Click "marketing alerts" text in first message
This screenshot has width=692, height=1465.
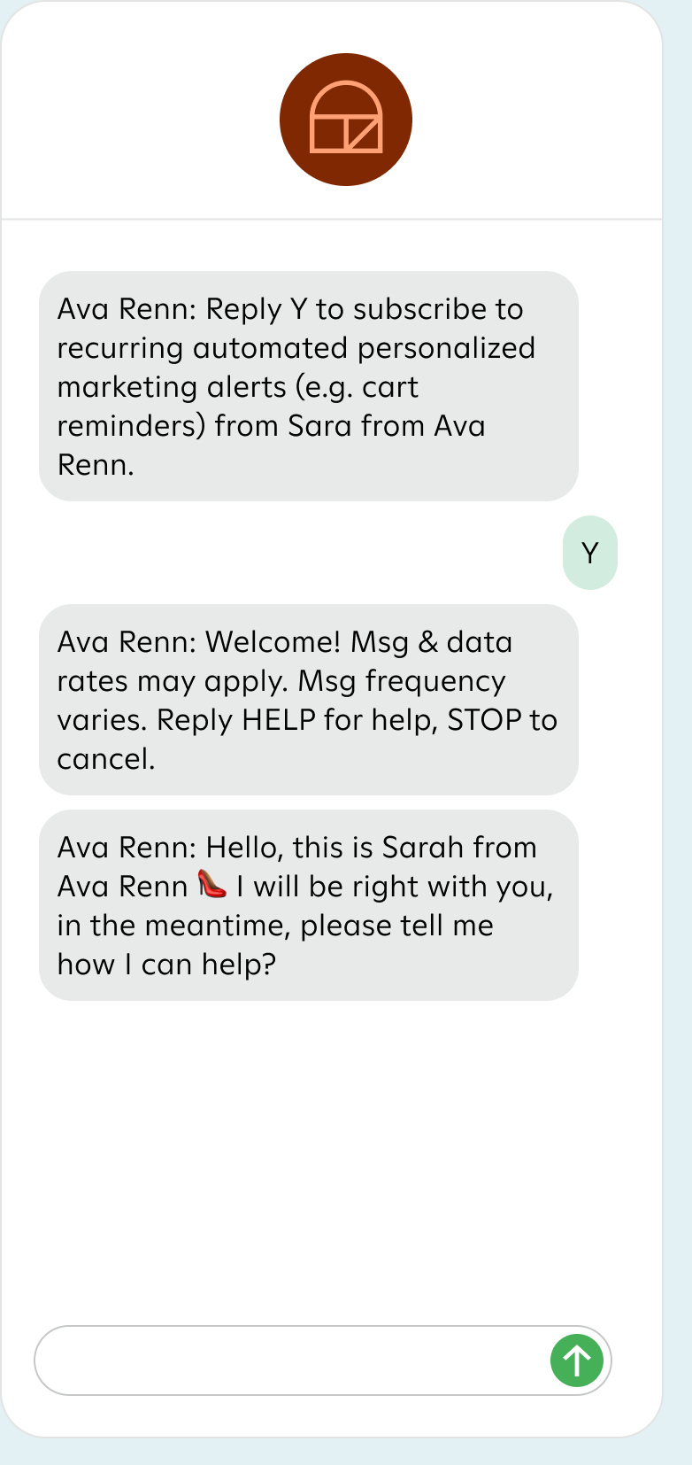172,387
